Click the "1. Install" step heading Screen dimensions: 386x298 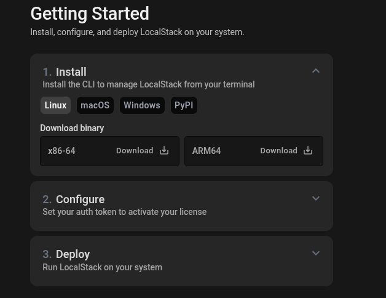[x=65, y=72]
